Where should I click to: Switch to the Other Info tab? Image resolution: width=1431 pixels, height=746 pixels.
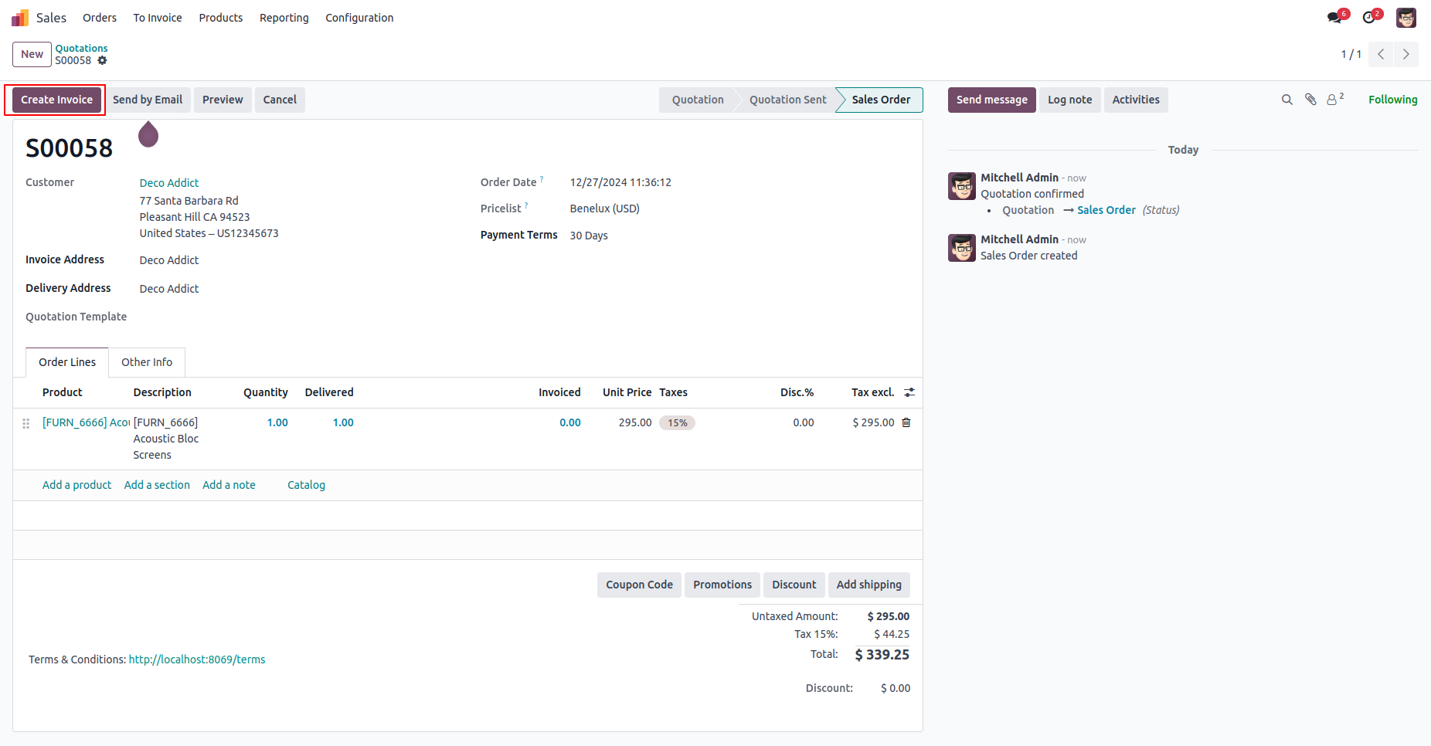[147, 362]
